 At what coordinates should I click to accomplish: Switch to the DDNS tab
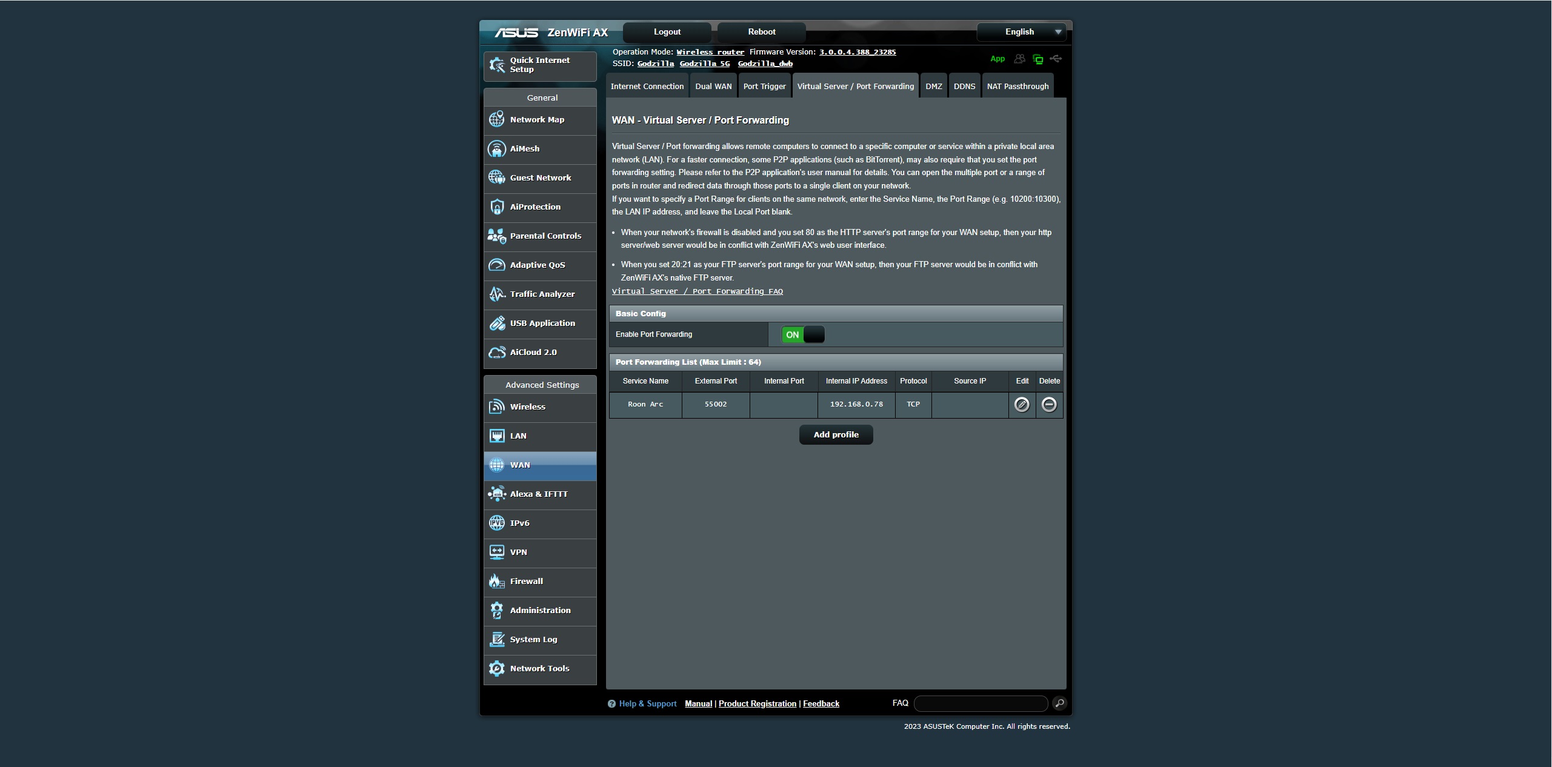tap(964, 86)
